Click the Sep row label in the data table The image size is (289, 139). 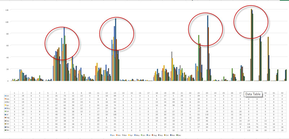click(x=7, y=121)
